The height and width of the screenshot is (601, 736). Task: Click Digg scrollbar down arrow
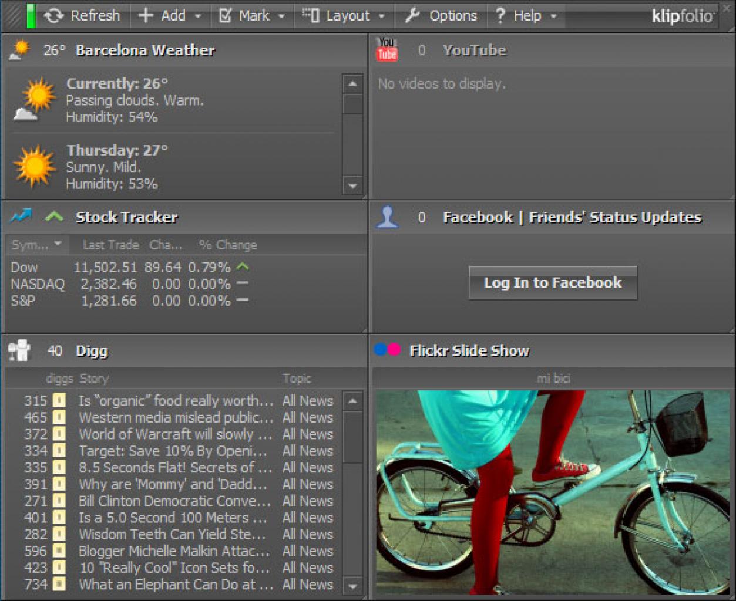[352, 586]
